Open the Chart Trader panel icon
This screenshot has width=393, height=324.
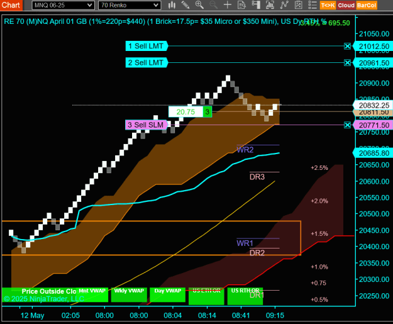click(x=256, y=5)
